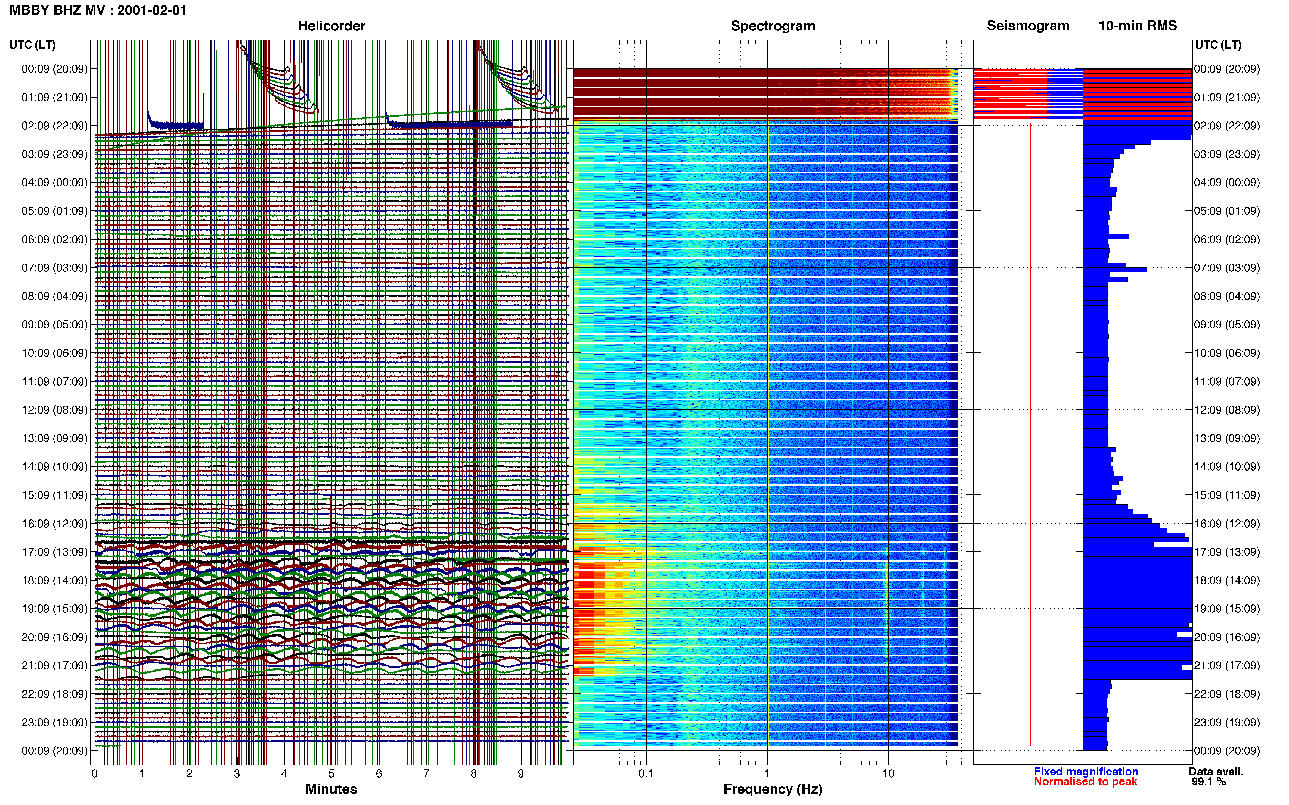Screen dimensions: 1289x805
Task: Click '03:09 (23:09)' on the left time axis
Action: point(54,154)
